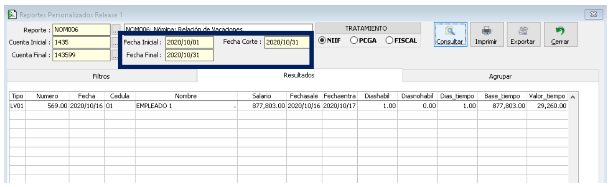Click the Tipo column header

coord(17,96)
